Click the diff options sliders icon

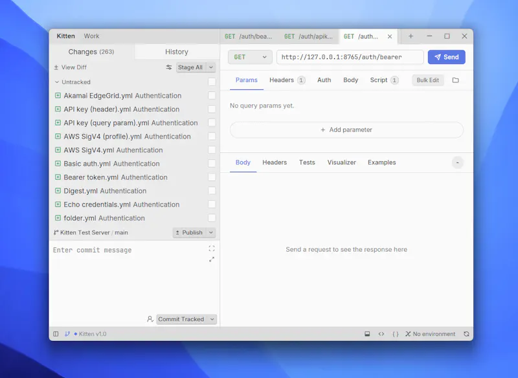[169, 67]
